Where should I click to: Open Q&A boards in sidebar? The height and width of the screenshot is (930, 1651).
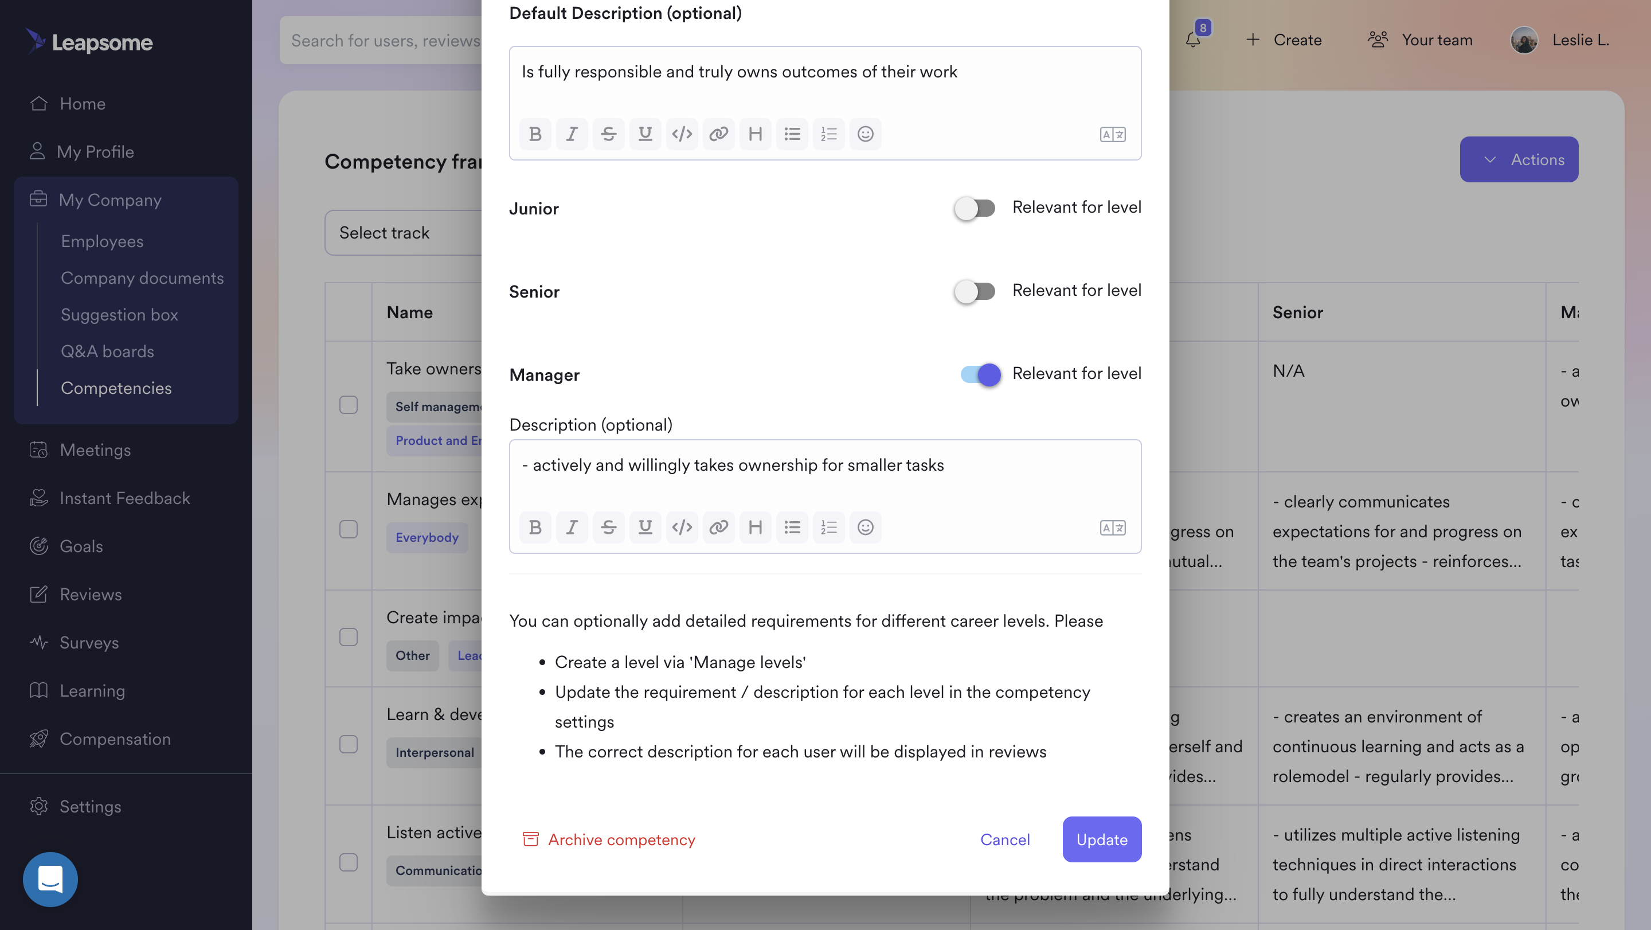coord(107,351)
